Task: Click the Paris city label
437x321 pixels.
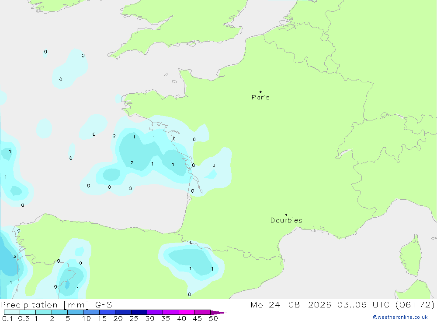Action: (x=260, y=97)
